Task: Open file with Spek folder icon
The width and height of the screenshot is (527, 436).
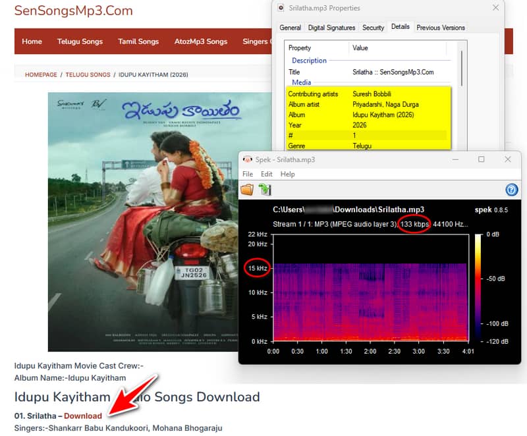Action: point(247,190)
